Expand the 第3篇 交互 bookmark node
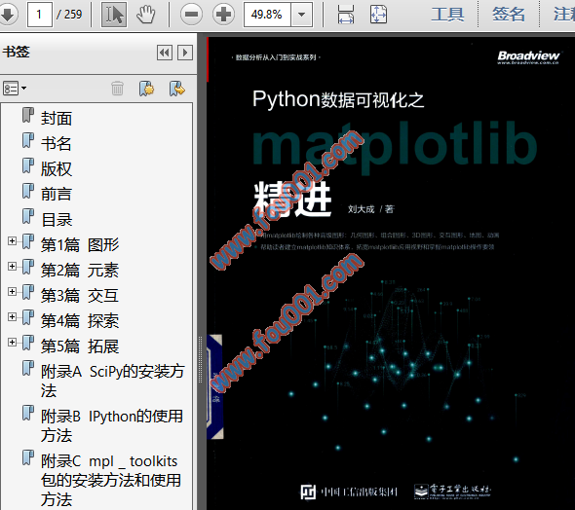Screen dimensions: 575x510 pyautogui.click(x=12, y=291)
